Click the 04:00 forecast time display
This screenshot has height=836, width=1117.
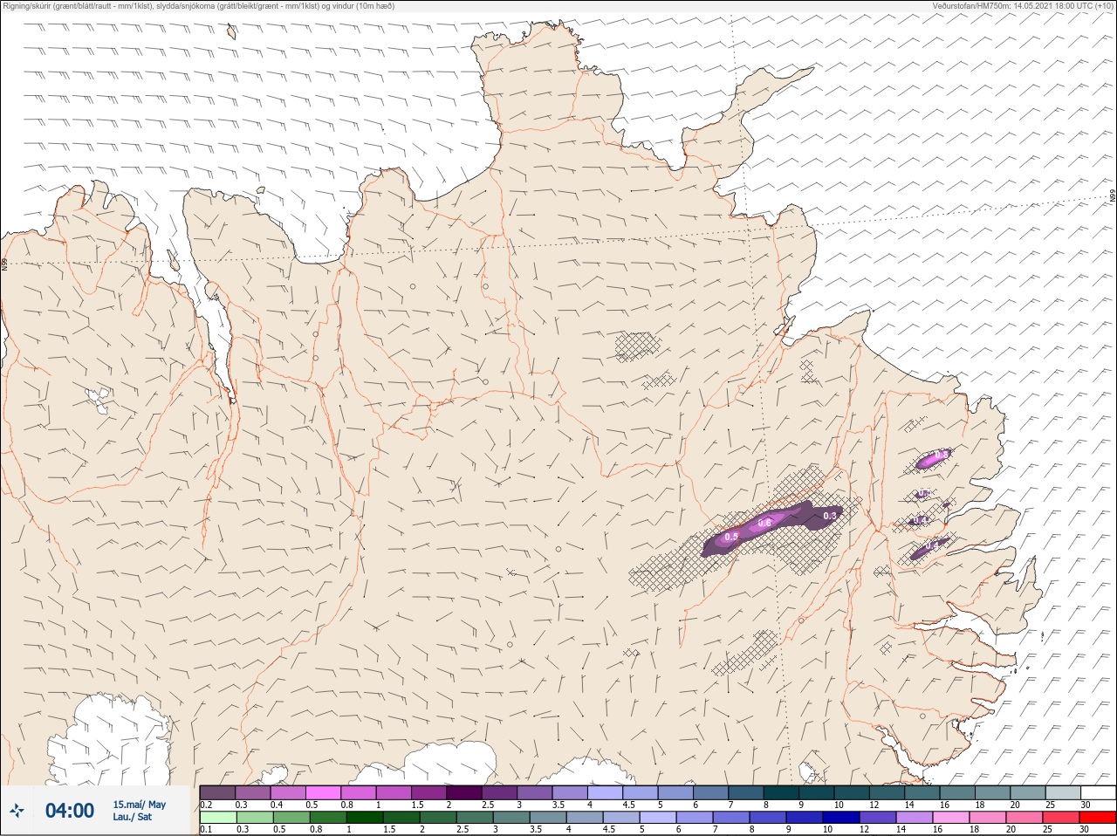70,811
